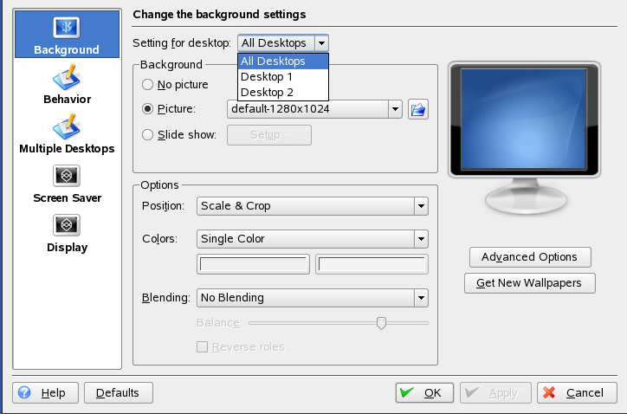Click the blue Help question mark icon

[24, 393]
